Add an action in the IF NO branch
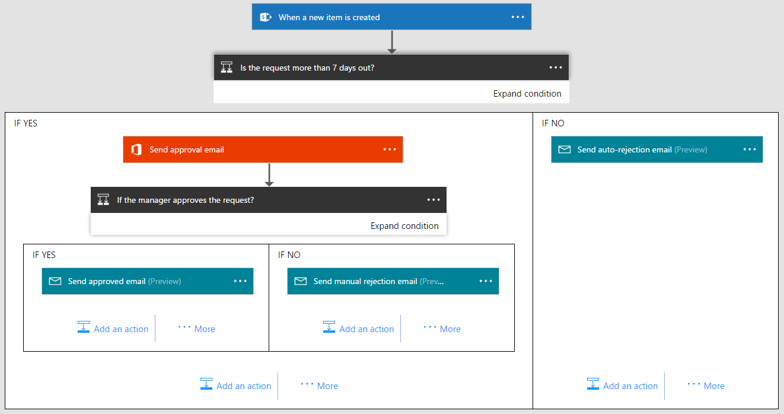The image size is (784, 414). (630, 386)
